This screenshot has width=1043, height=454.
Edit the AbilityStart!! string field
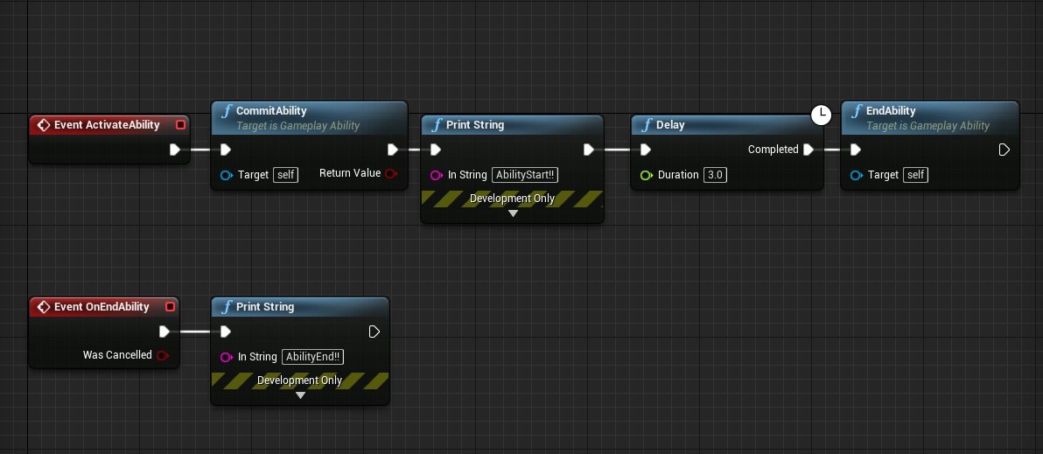click(x=525, y=175)
